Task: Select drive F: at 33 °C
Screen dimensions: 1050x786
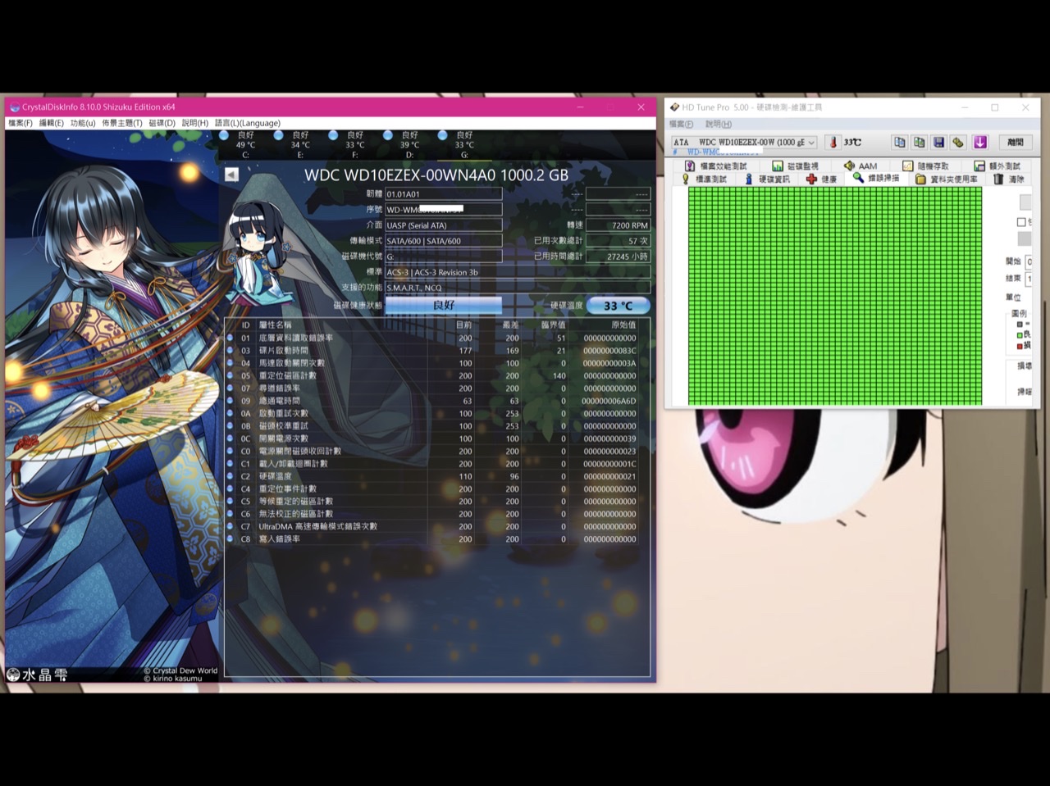Action: click(354, 144)
